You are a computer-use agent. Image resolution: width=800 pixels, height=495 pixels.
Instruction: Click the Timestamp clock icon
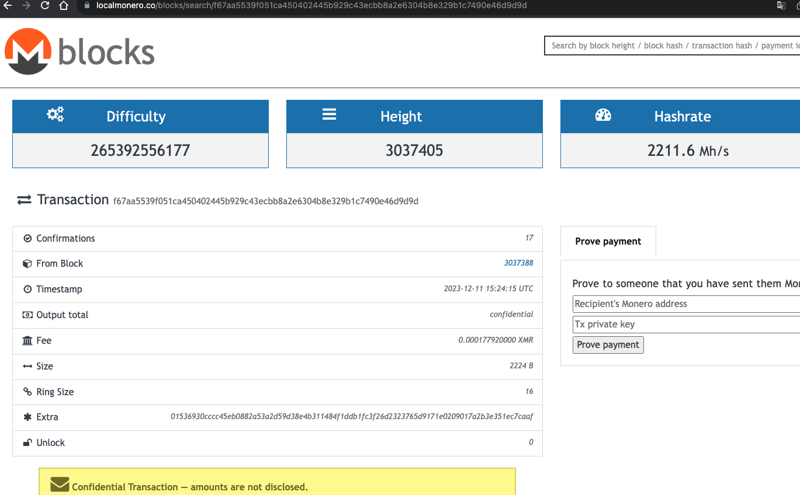pos(27,290)
